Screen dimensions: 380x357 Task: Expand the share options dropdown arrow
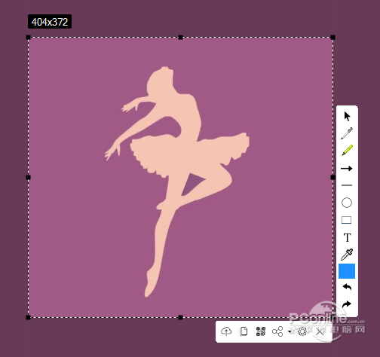point(290,331)
